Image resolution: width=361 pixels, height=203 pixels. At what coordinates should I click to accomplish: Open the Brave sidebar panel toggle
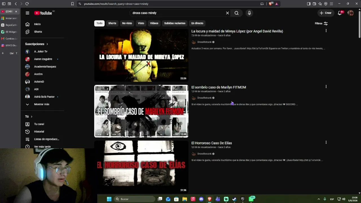309,4
